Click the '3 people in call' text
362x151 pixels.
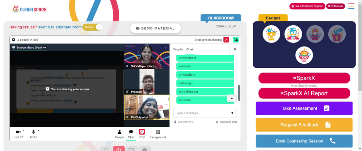tap(28, 40)
